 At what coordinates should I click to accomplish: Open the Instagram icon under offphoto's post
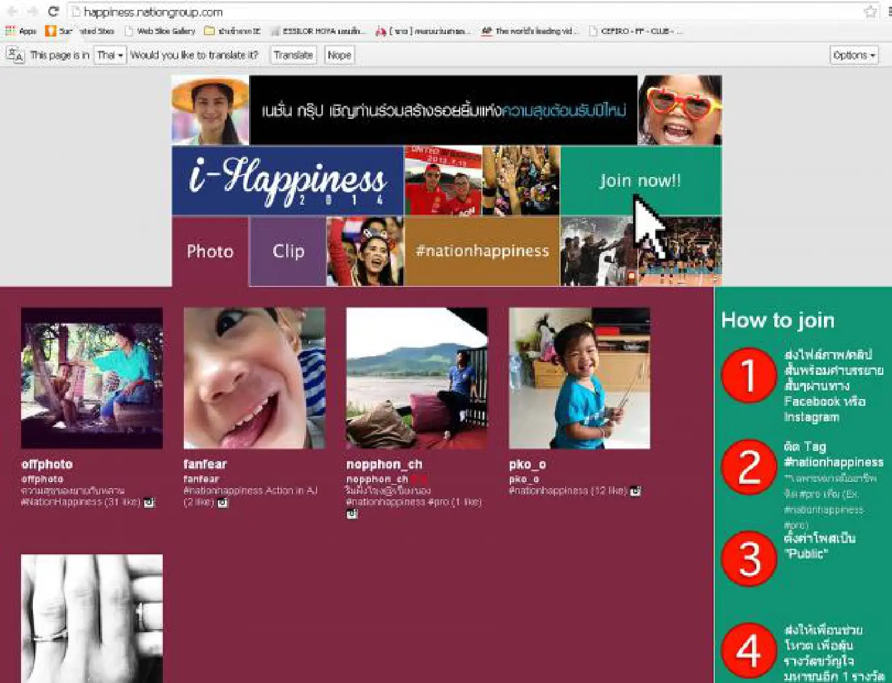click(149, 502)
